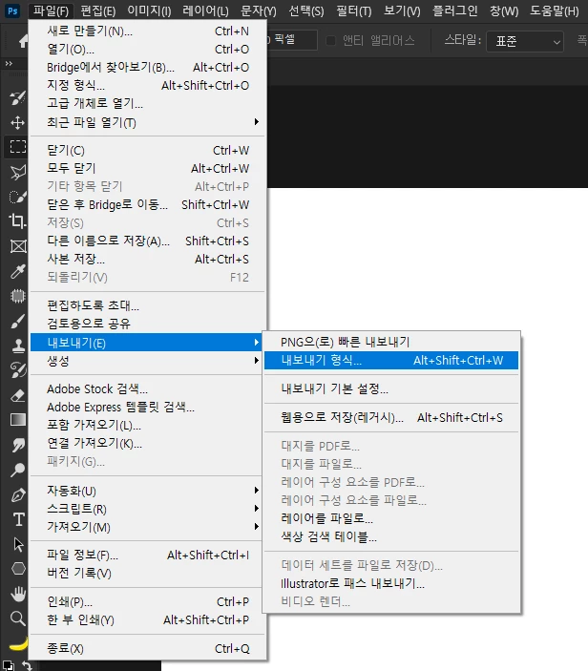Open the 창(W) menu
588x671 pixels.
click(x=504, y=10)
